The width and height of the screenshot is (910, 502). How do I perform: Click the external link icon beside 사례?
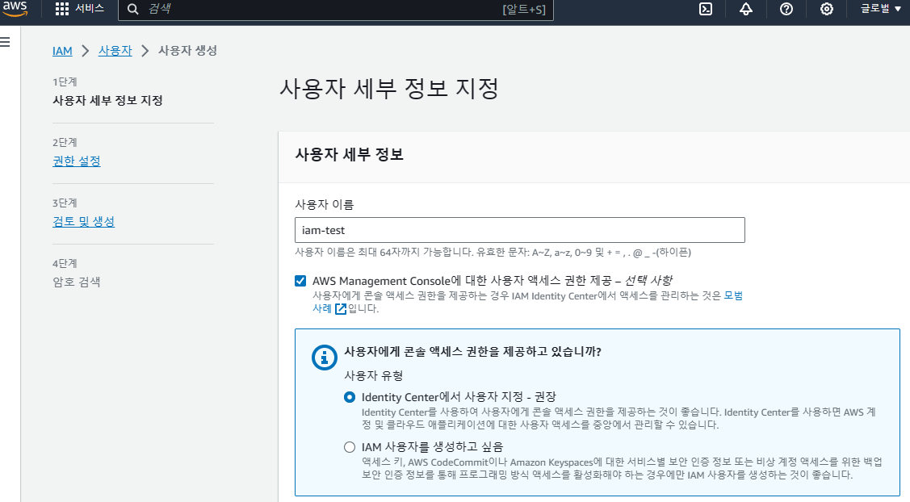click(x=341, y=309)
